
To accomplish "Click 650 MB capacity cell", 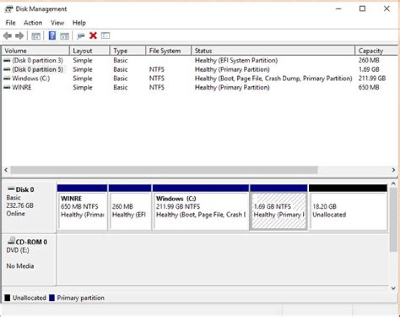I will click(369, 87).
